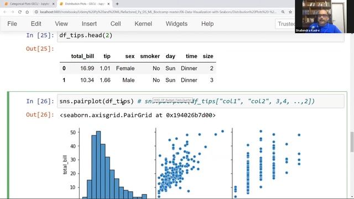The height and width of the screenshot is (199, 354).
Task: Click the size column header
Action: 208,56
